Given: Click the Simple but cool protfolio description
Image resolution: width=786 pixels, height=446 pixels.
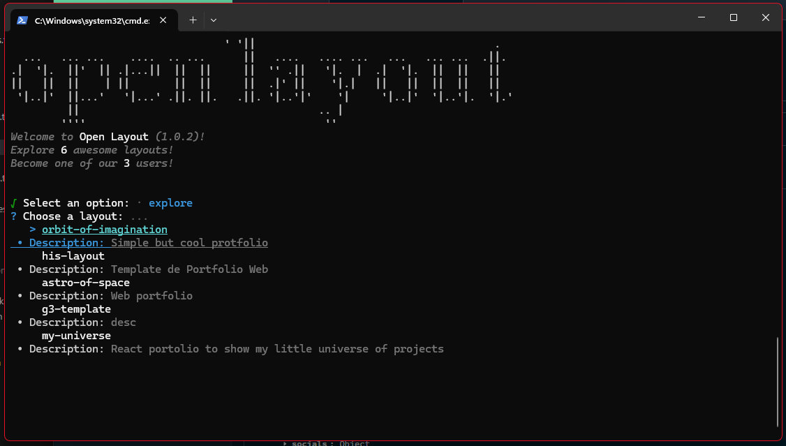Looking at the screenshot, I should tap(189, 242).
